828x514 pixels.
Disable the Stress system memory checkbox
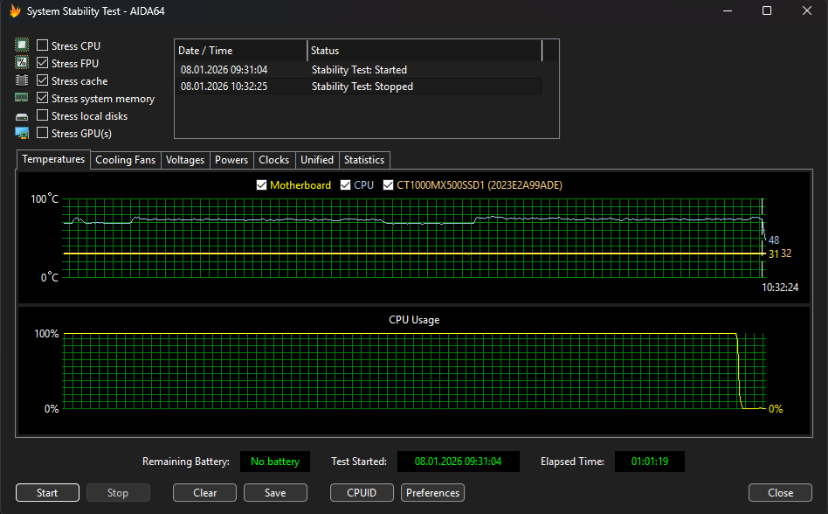coord(42,98)
